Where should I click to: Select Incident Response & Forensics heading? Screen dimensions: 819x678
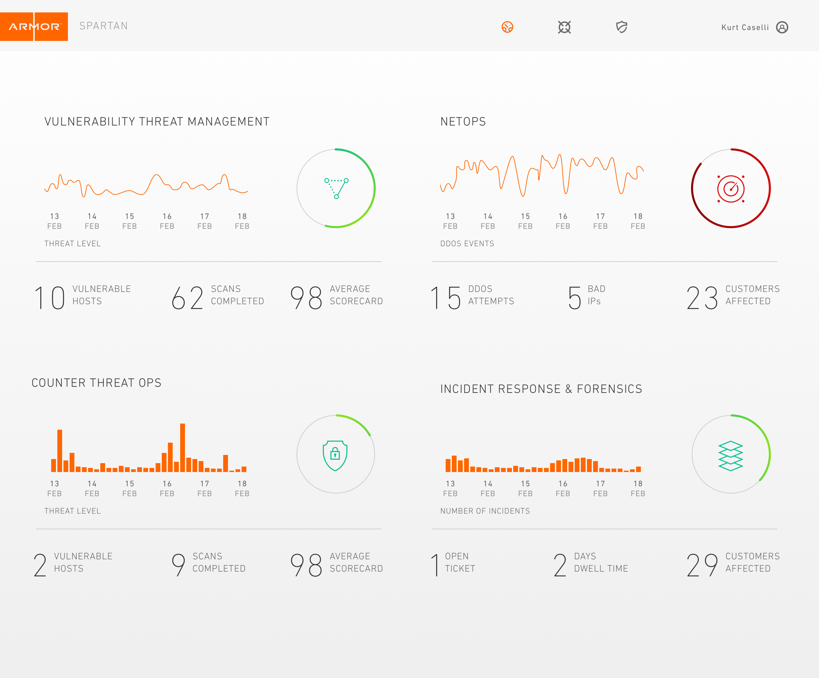[541, 389]
